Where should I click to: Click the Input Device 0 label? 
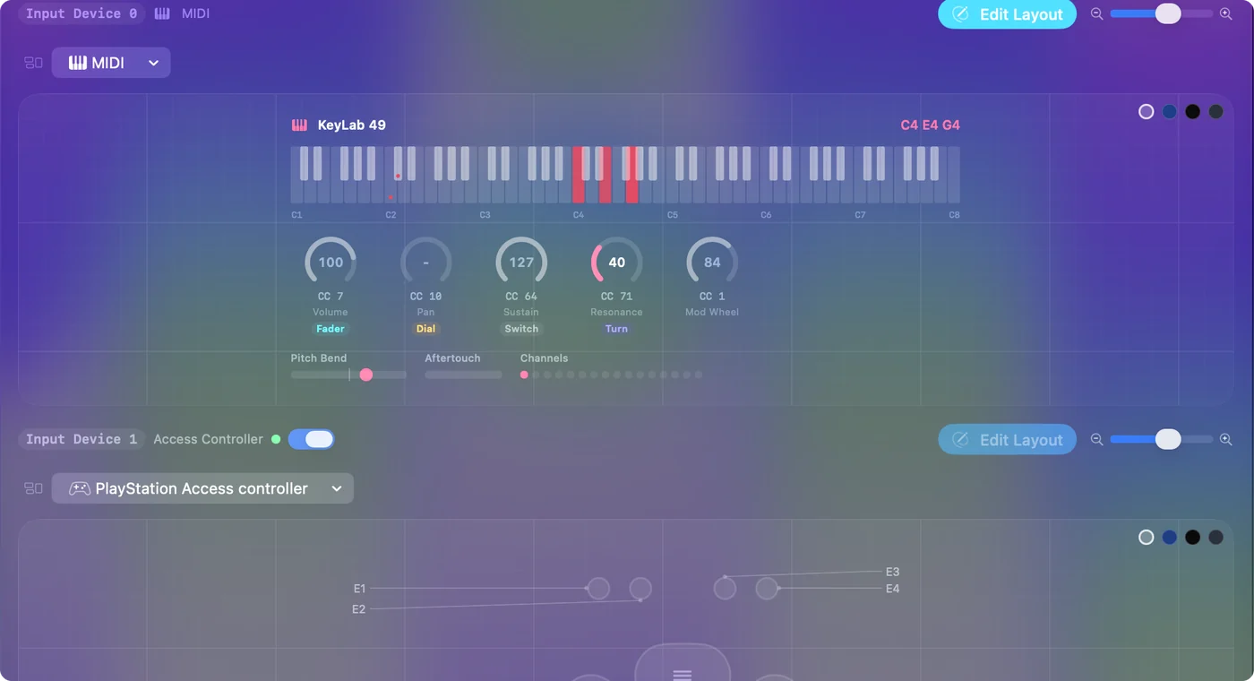click(x=82, y=13)
